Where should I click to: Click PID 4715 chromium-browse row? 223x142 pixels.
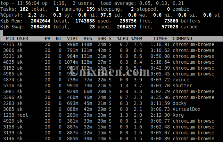point(111,44)
